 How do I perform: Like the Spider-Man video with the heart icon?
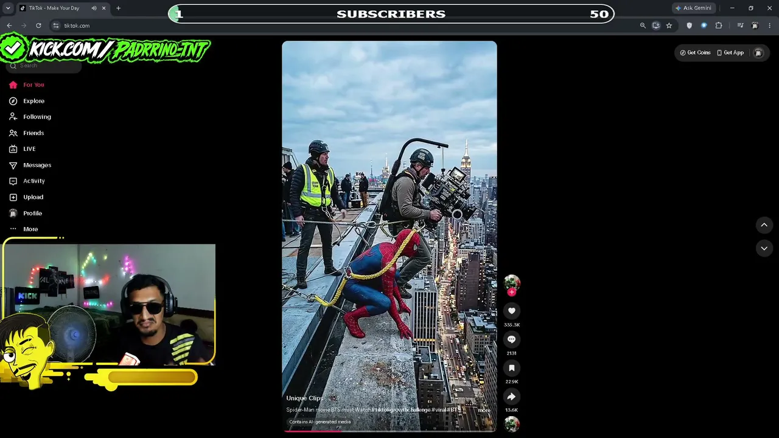(x=512, y=311)
